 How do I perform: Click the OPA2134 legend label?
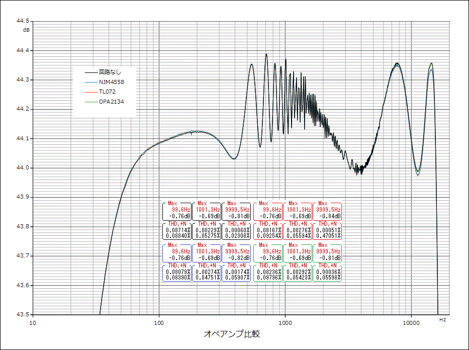click(112, 102)
